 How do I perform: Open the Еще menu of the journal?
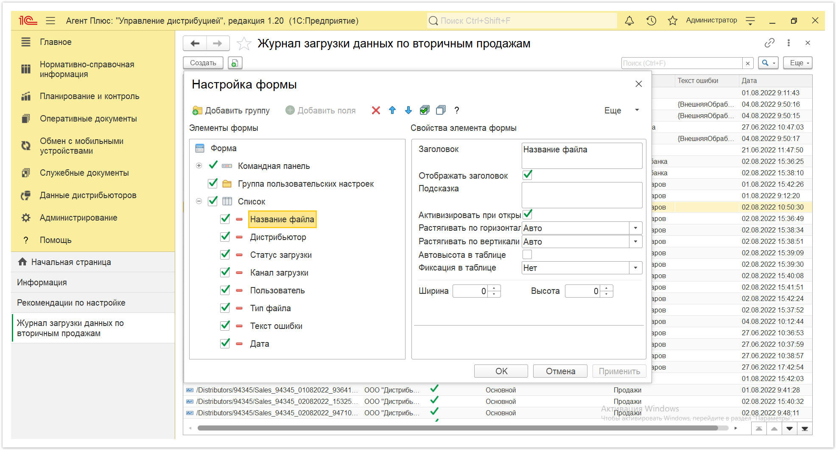tap(798, 63)
